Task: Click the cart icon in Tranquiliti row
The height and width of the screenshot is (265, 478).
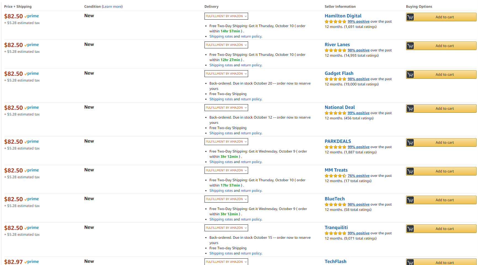Action: point(410,229)
